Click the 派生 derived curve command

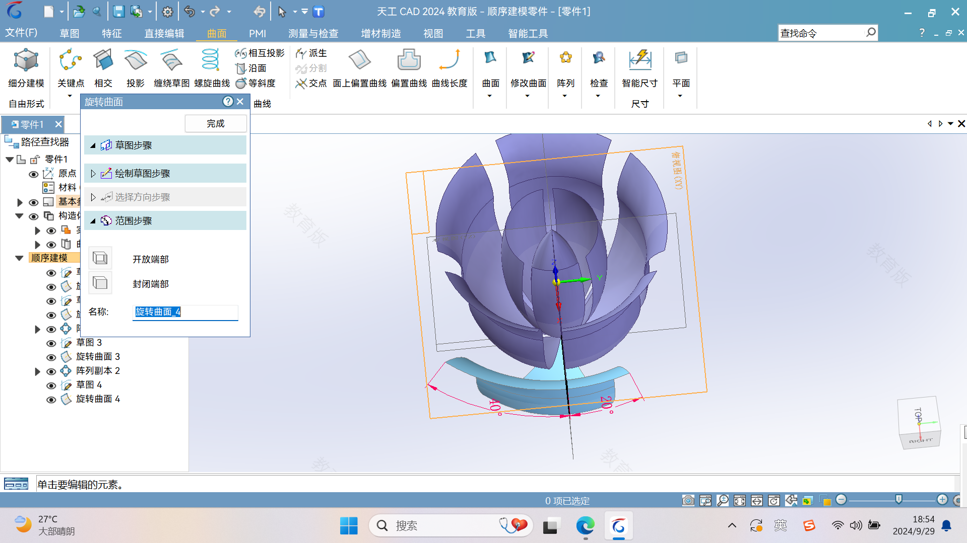311,53
